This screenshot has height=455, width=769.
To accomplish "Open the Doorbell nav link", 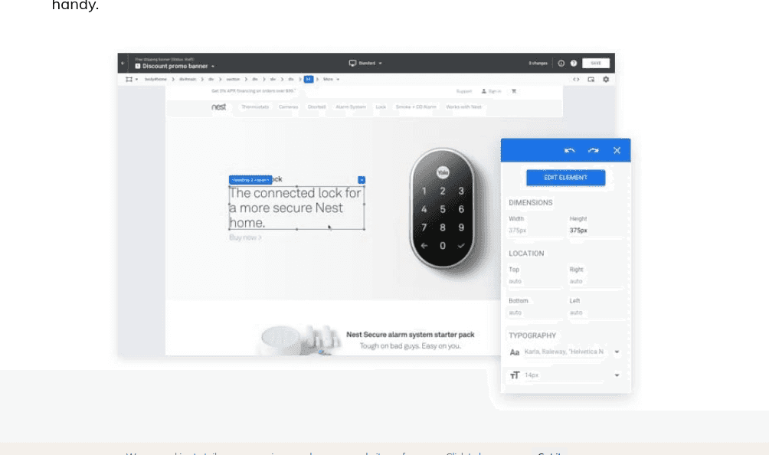I will click(x=317, y=107).
